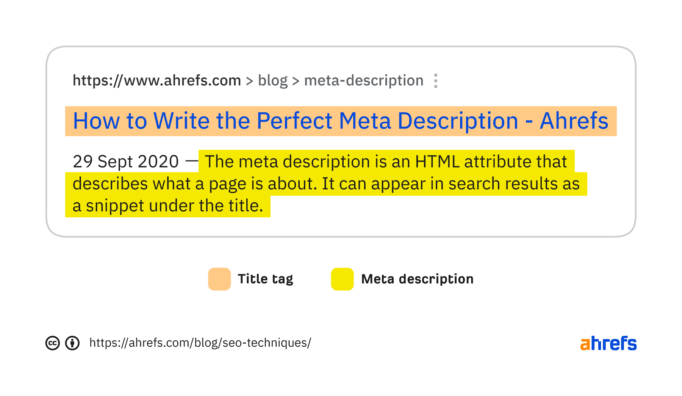The width and height of the screenshot is (682, 396).
Task: Click the ahrefs logo
Action: pyautogui.click(x=608, y=343)
